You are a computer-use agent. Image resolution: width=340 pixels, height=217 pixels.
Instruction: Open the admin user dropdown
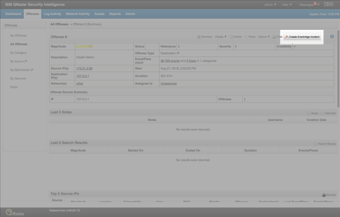(270, 5)
